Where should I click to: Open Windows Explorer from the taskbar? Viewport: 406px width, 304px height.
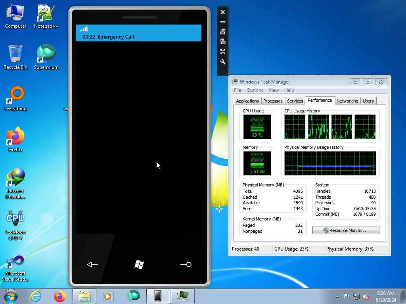(84, 296)
